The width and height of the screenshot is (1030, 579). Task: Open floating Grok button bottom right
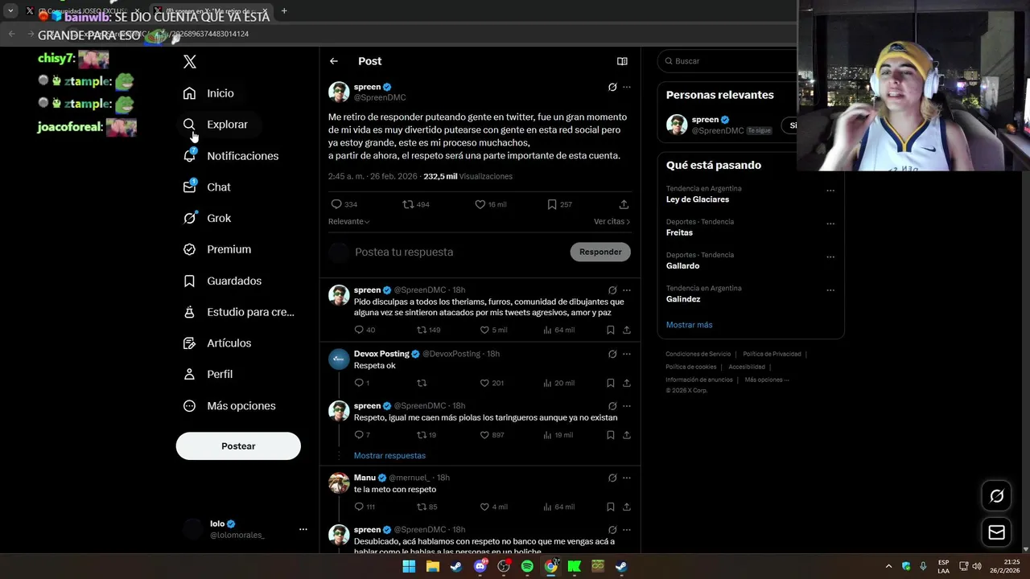pyautogui.click(x=996, y=496)
